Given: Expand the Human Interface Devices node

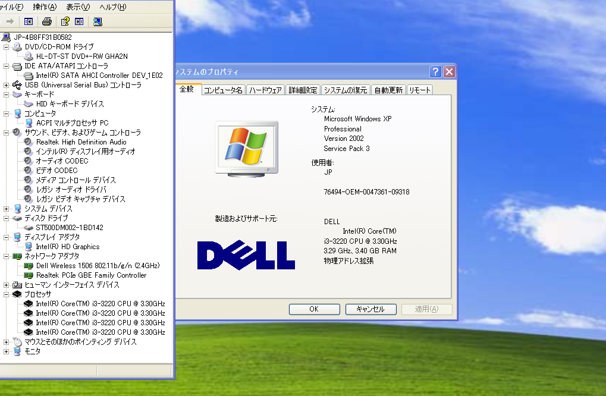Looking at the screenshot, I should 6,285.
